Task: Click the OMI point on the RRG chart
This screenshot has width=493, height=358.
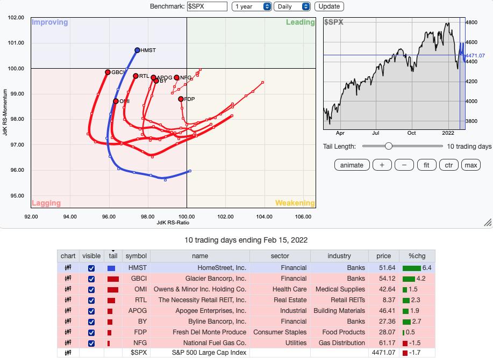Action: click(116, 101)
